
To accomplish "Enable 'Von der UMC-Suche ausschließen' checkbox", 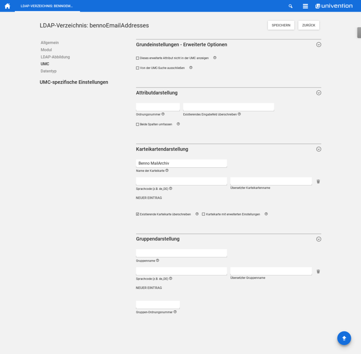I will coord(138,68).
